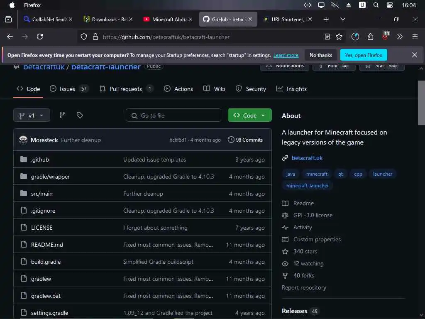The width and height of the screenshot is (425, 319).
Task: Close the CollabNet SearX tab
Action: [x=71, y=19]
